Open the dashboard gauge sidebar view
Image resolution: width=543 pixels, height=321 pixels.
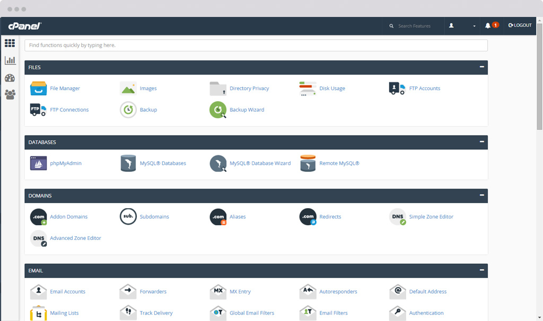10,77
